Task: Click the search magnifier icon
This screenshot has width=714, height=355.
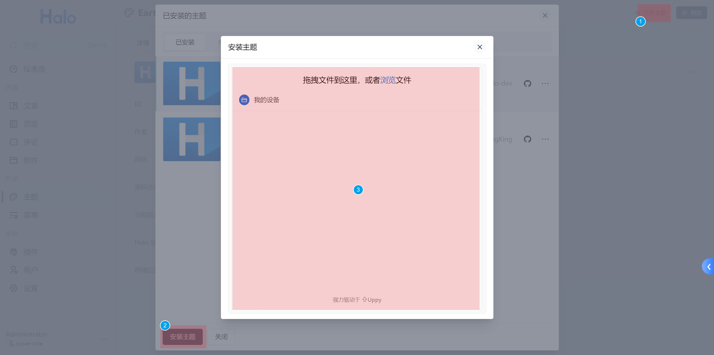Action: 14,46
